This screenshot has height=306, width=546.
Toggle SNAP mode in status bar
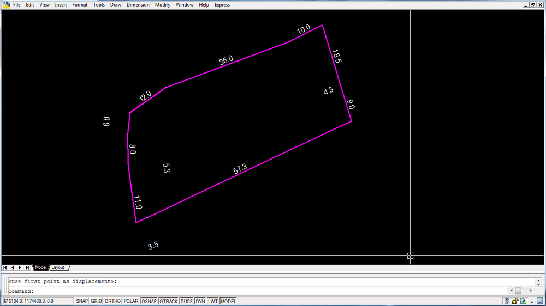click(82, 301)
